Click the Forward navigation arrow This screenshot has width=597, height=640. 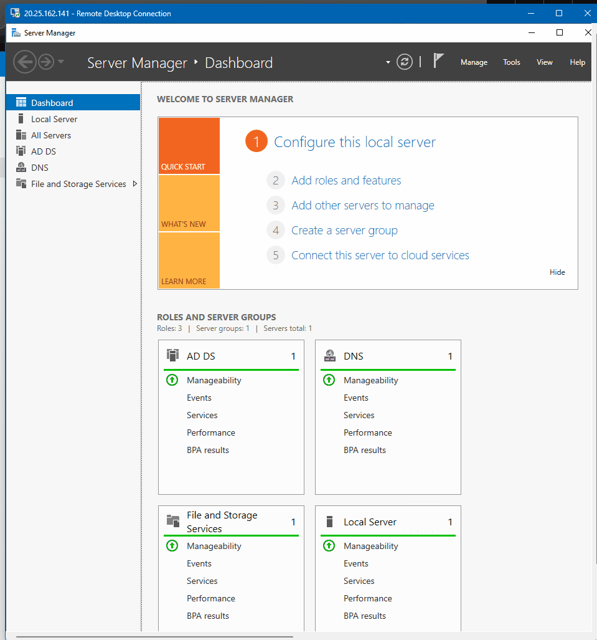coord(46,62)
